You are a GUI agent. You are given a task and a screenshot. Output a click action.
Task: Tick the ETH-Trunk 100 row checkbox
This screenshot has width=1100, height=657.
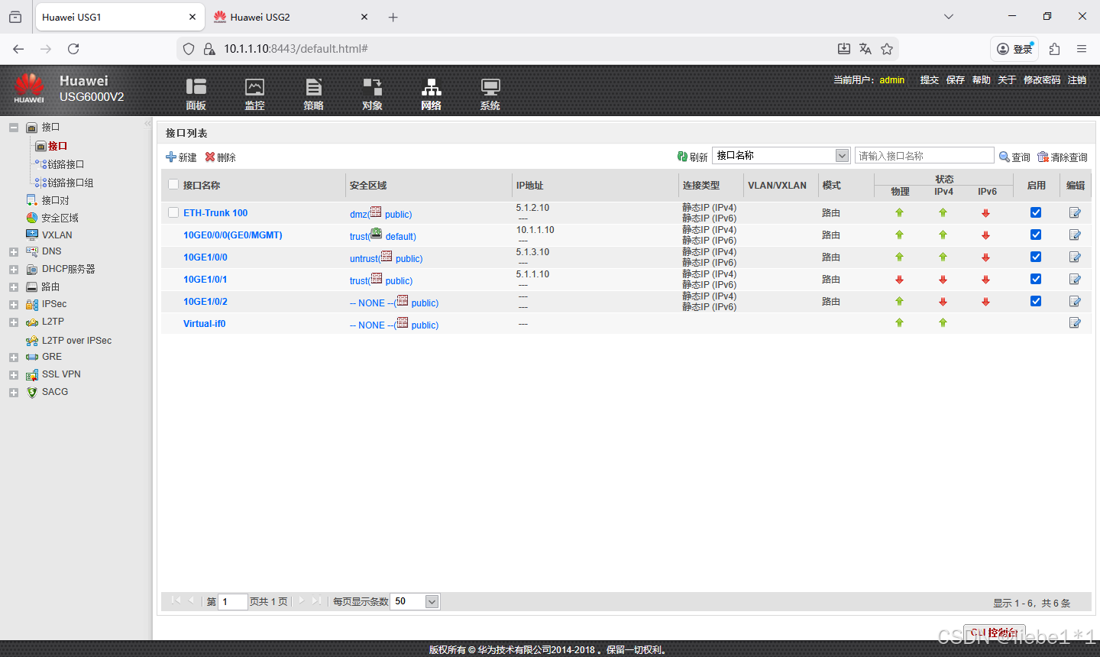point(173,212)
